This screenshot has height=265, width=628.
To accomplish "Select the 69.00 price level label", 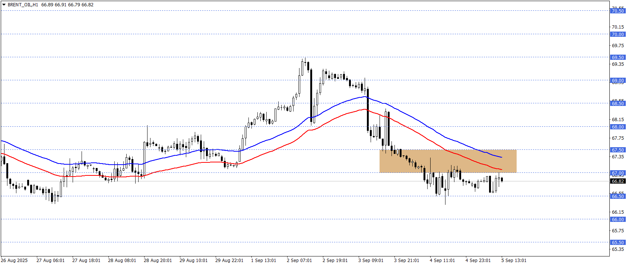I will pyautogui.click(x=618, y=81).
